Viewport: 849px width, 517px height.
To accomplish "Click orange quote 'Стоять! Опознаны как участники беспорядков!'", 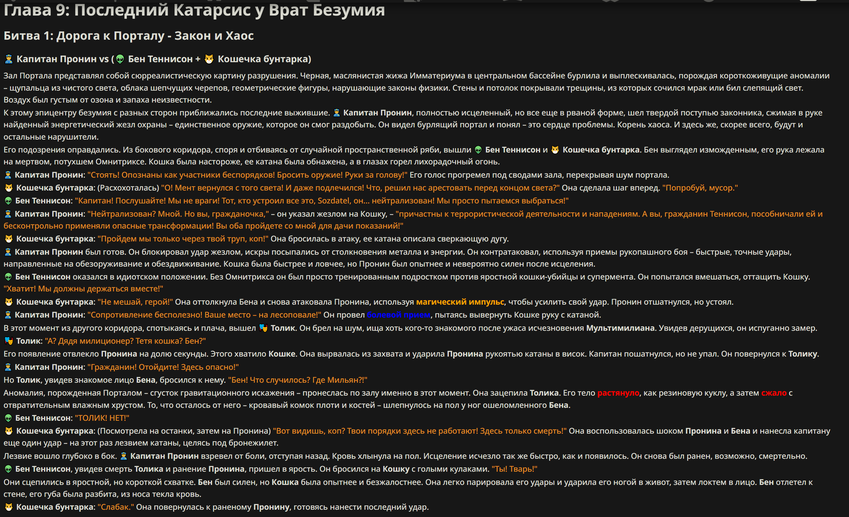I will (181, 175).
